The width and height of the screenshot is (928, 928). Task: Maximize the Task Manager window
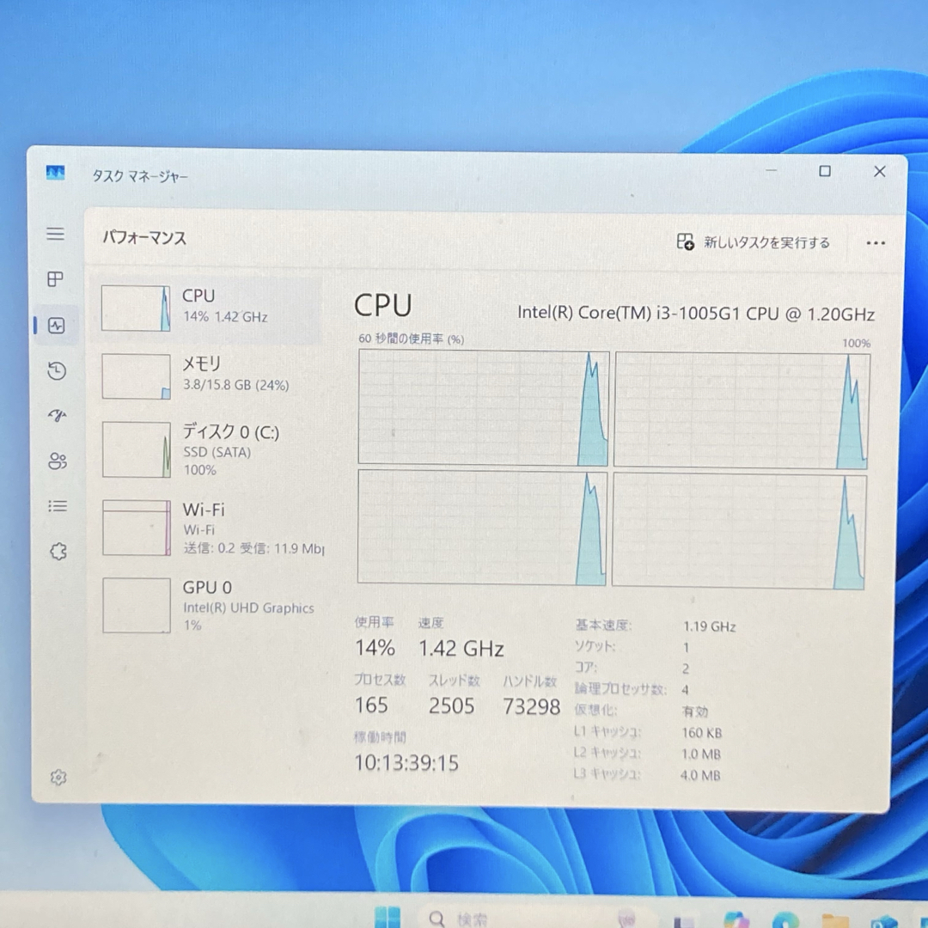[824, 171]
